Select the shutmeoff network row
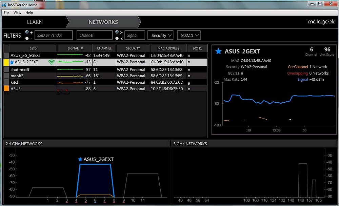Image resolution: width=339 pixels, height=206 pixels. click(x=105, y=69)
